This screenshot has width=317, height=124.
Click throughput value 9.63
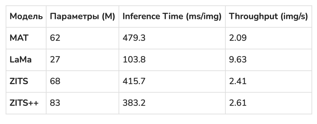238,60
